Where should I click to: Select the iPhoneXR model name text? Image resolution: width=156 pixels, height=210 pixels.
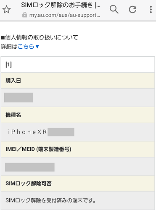27,132
